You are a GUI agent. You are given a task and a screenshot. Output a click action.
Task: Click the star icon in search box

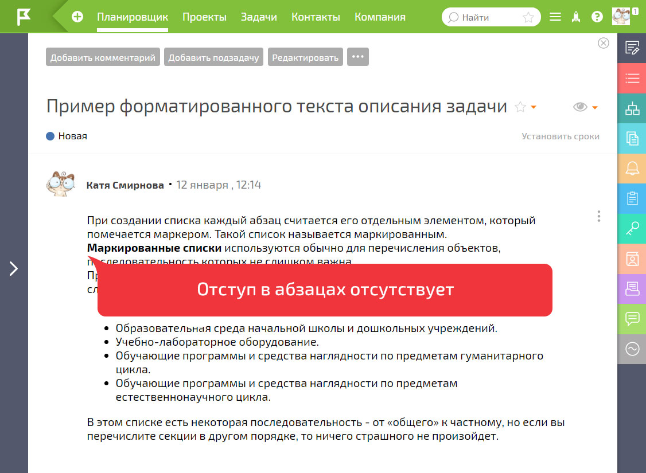coord(528,17)
